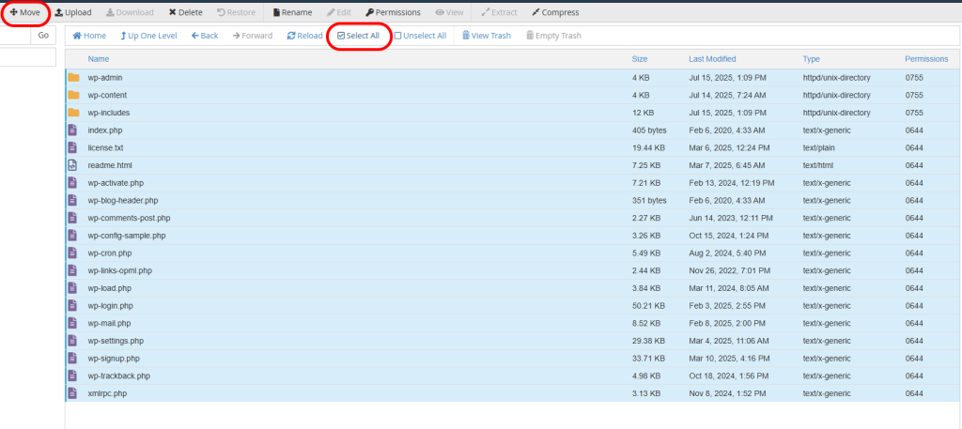This screenshot has height=429, width=962.
Task: Select the wp-admin folder name
Action: pos(105,78)
